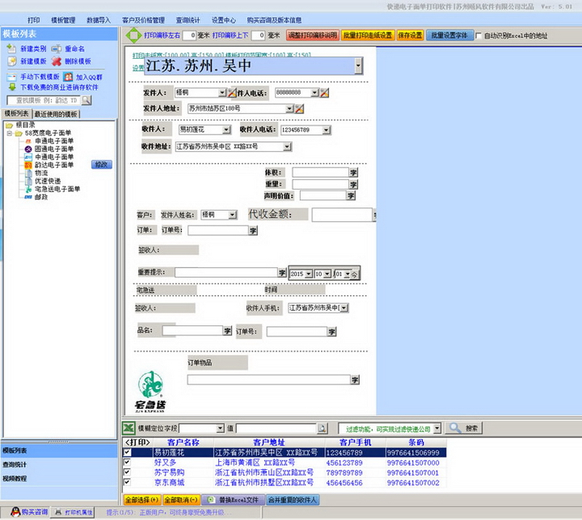Switch to 最近使用的模板 tab

(56, 114)
